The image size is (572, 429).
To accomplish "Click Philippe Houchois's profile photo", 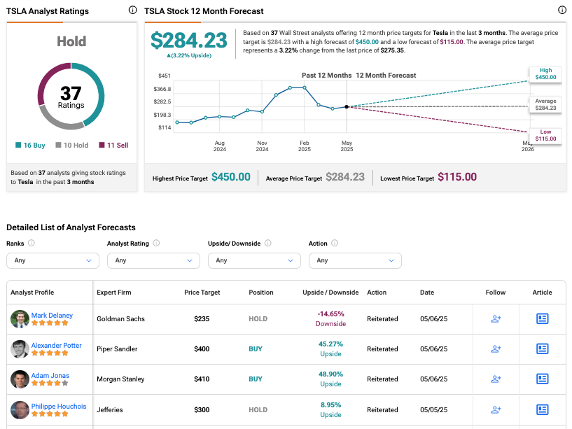I will coord(20,410).
